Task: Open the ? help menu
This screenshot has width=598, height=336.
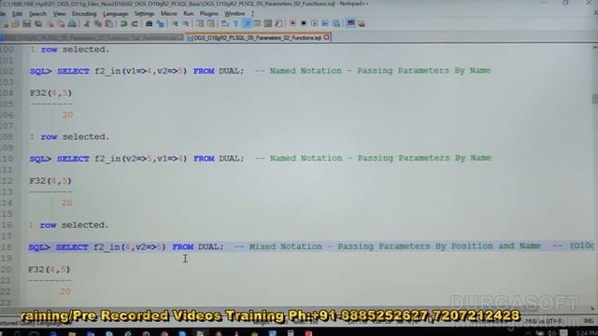Action: pos(252,14)
